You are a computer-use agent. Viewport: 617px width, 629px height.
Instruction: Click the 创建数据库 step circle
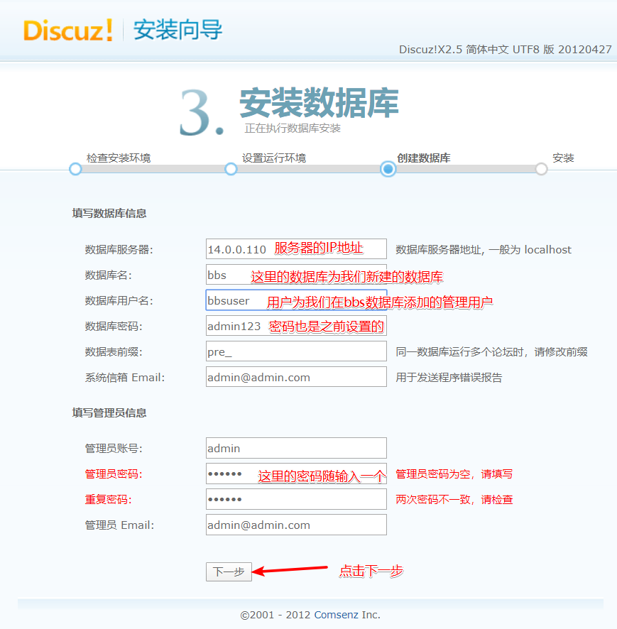387,169
